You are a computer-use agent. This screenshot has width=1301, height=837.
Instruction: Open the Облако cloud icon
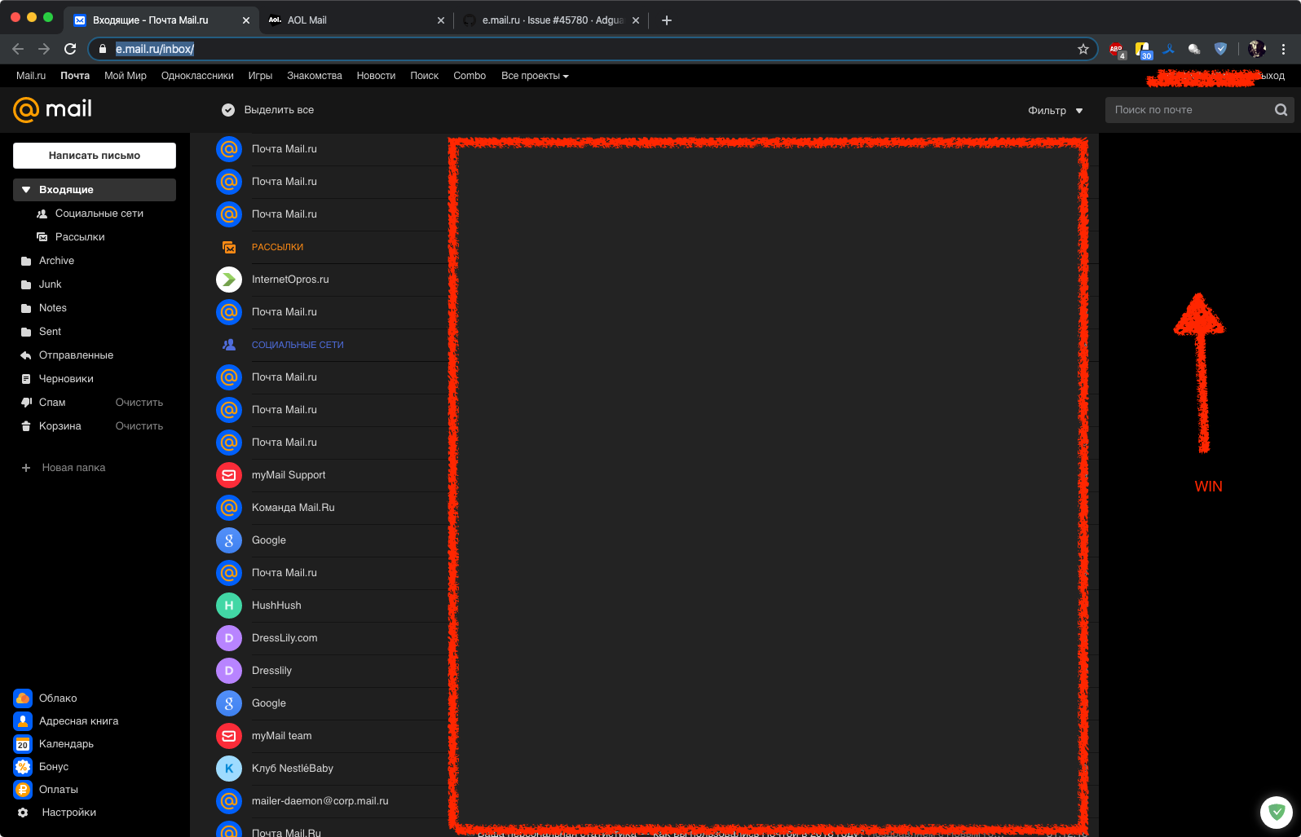pyautogui.click(x=23, y=698)
